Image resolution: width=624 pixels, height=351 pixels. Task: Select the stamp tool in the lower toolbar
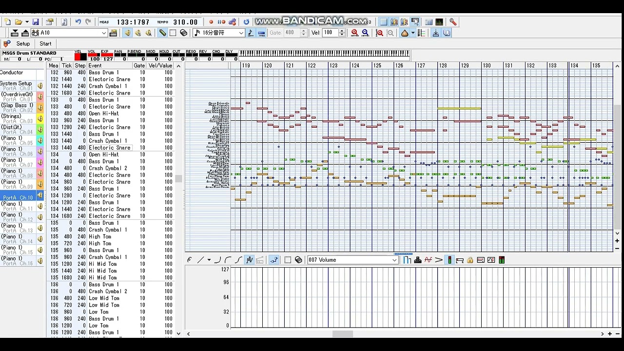(x=418, y=260)
